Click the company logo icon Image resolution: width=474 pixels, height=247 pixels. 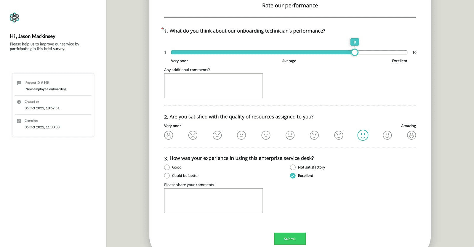(14, 17)
